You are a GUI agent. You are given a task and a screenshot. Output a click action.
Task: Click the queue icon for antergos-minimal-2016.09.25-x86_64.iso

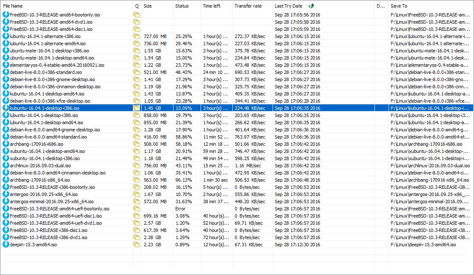[137, 201]
